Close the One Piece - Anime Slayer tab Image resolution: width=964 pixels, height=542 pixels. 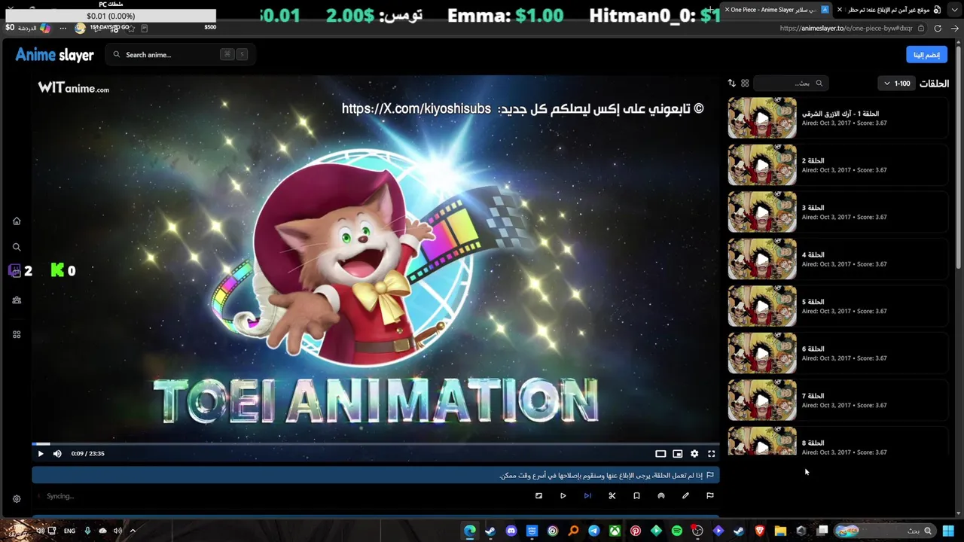pos(728,10)
